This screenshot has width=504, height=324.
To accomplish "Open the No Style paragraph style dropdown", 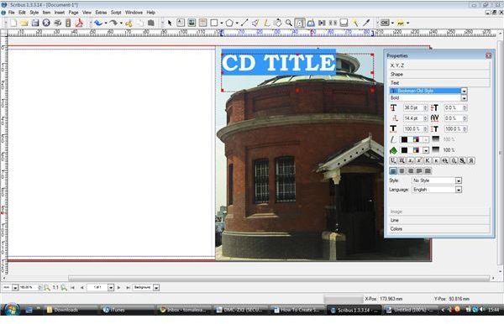I will coord(459,180).
